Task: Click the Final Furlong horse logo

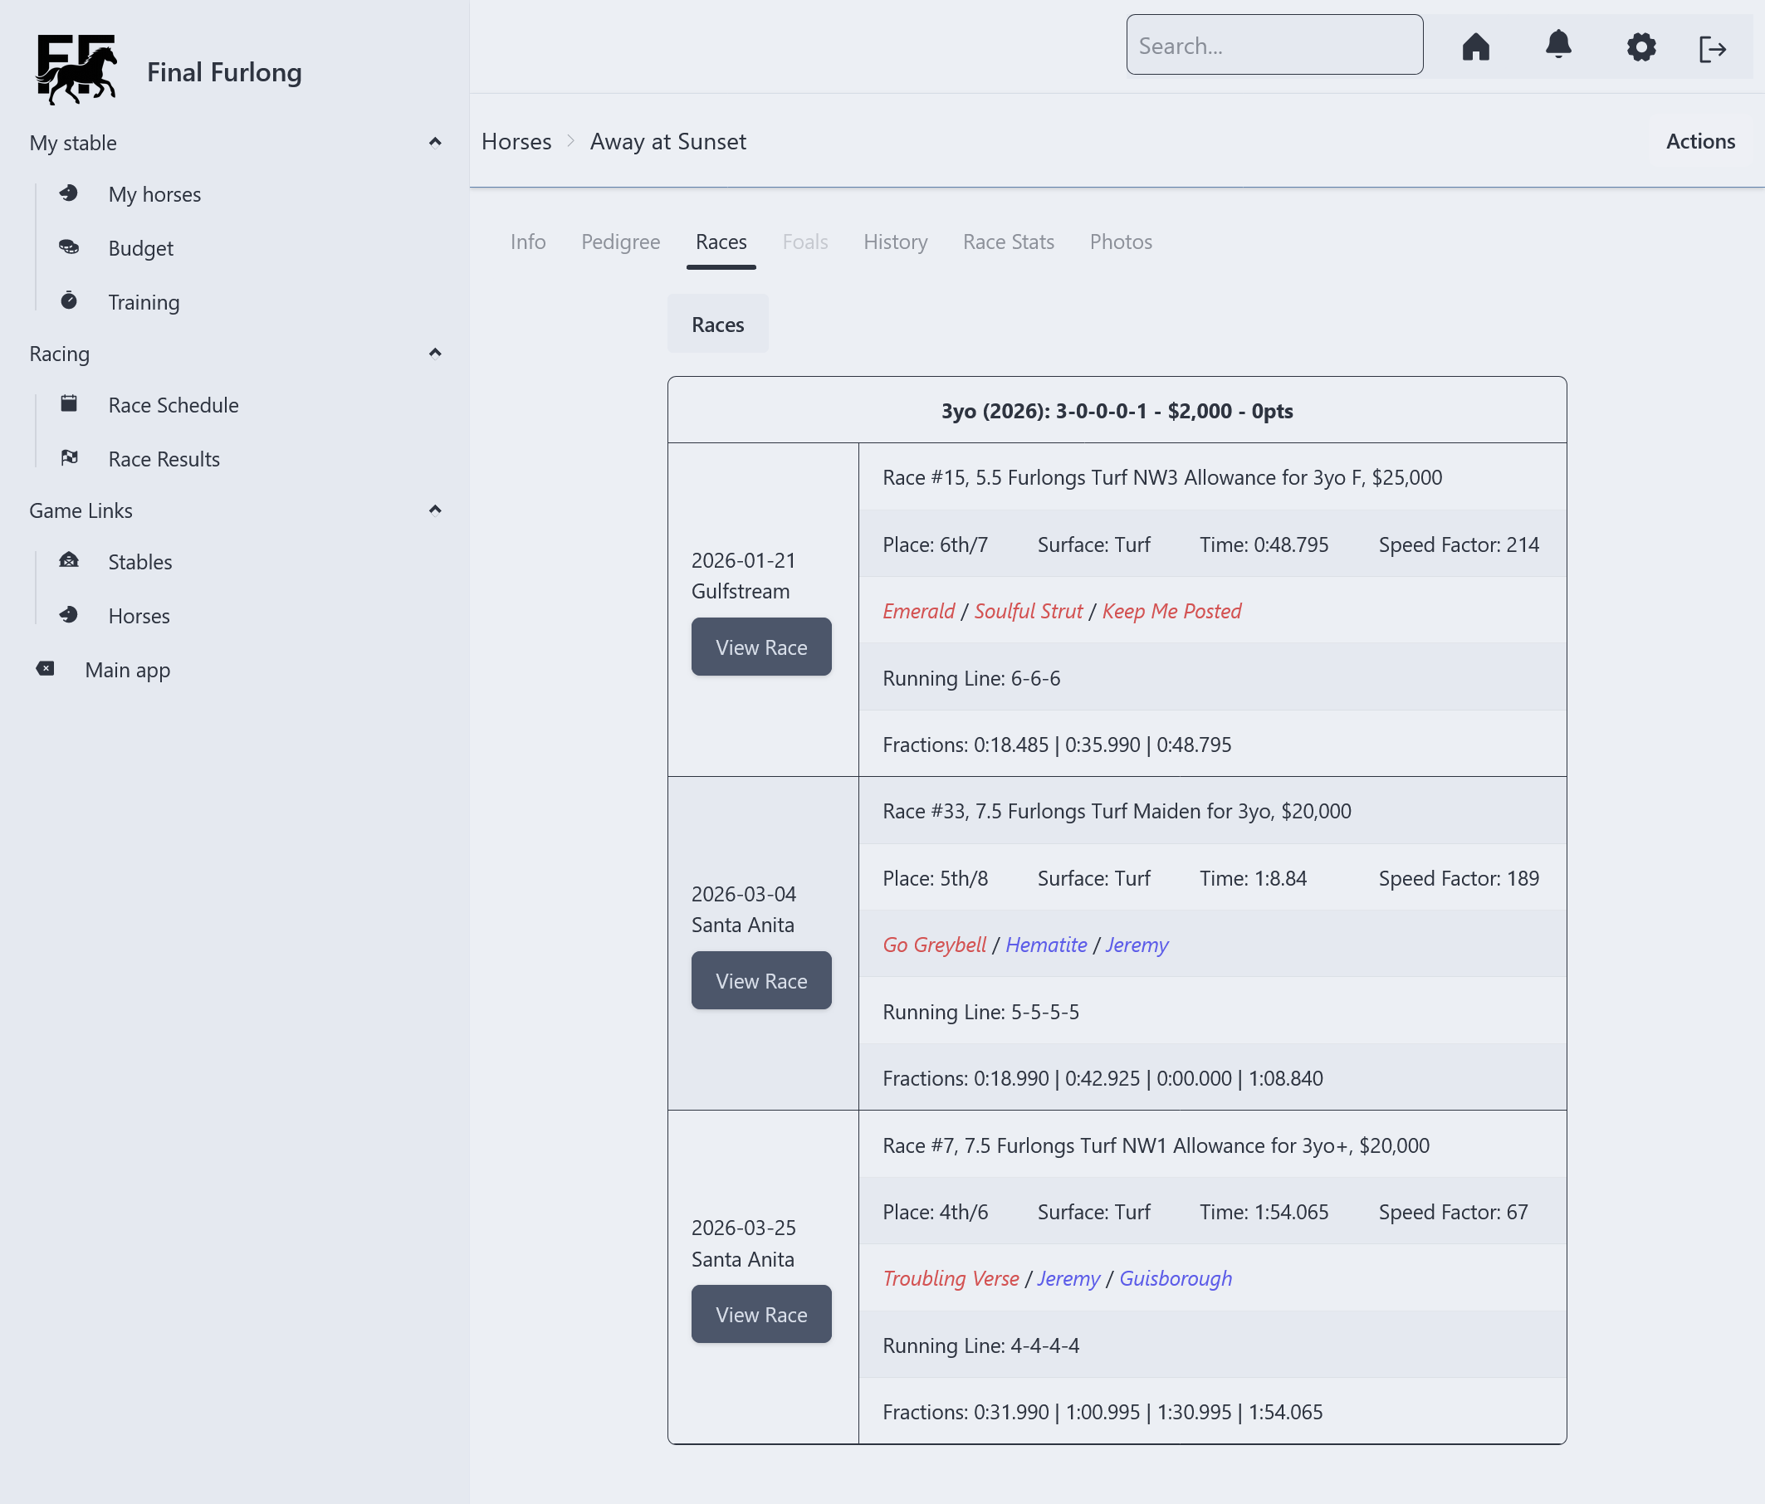Action: 76,71
